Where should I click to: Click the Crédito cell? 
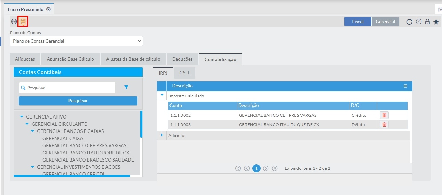pos(363,115)
